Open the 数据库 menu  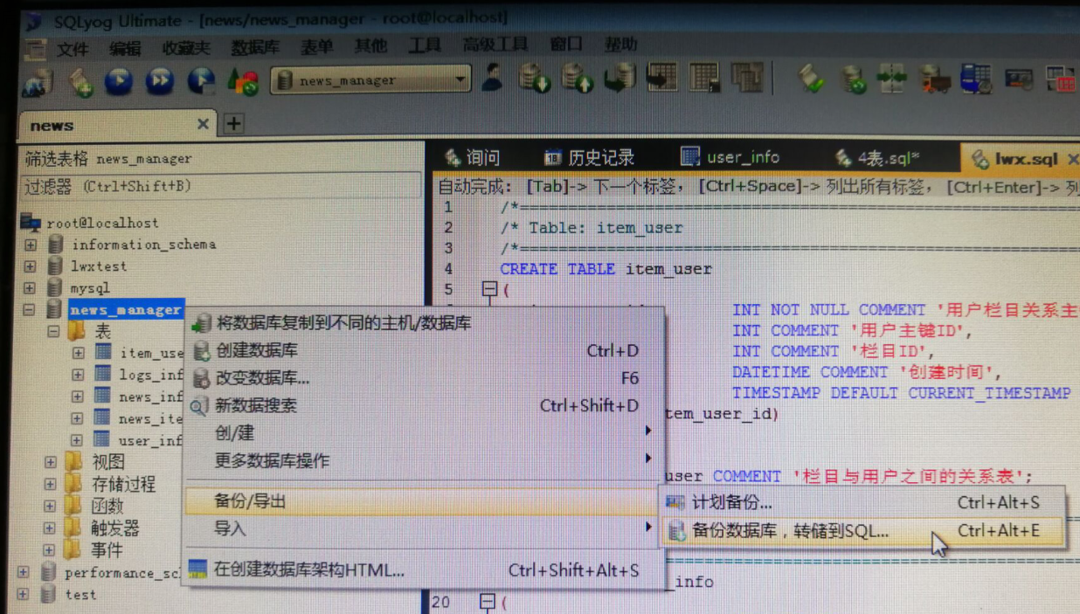255,48
